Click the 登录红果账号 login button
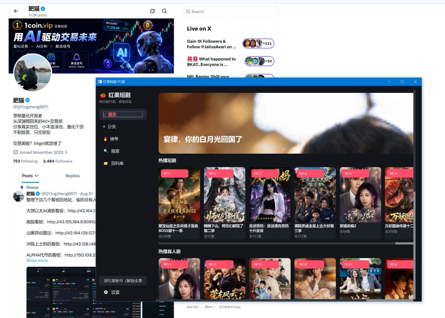 coord(123,280)
